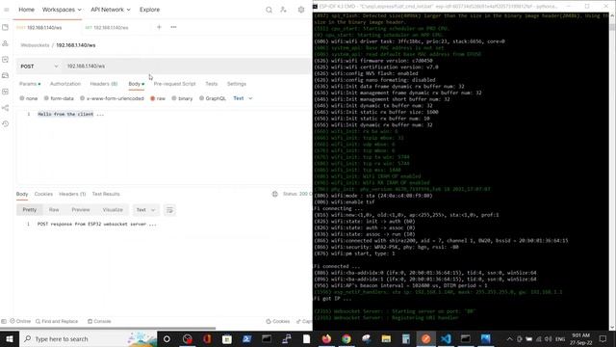This screenshot has width=616, height=347.
Task: Open the POST method dropdown
Action: click(39, 67)
